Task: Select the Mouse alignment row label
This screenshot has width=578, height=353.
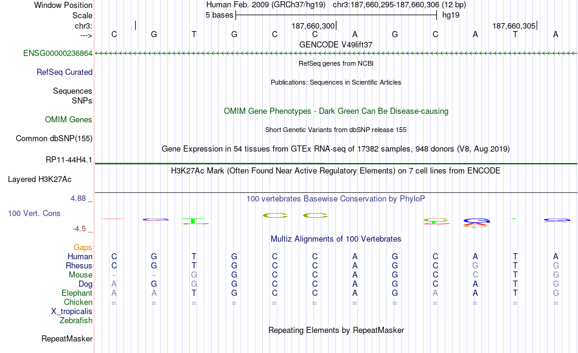Action: (x=80, y=275)
